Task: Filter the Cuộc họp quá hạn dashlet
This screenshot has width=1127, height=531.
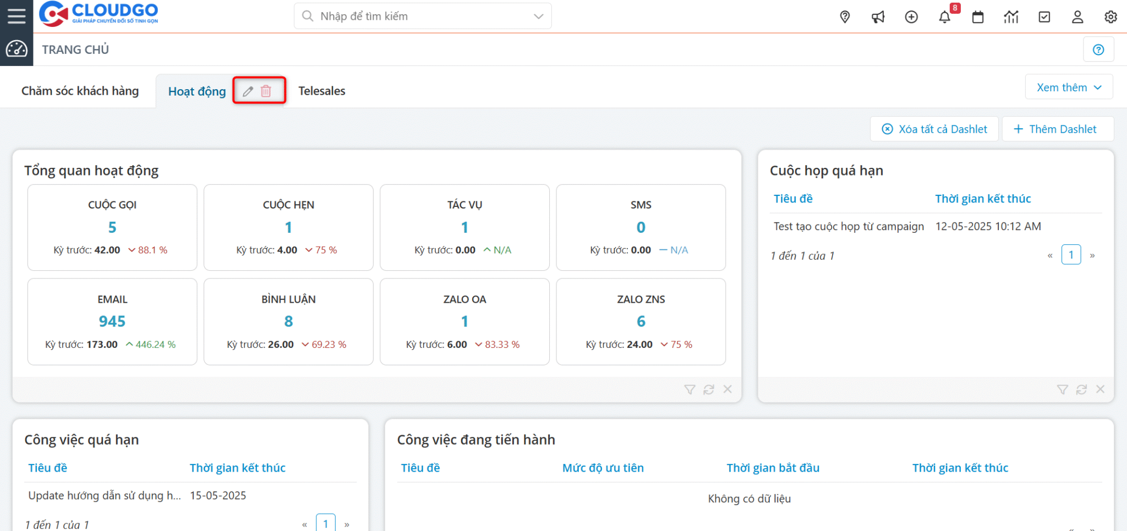Action: click(1063, 390)
